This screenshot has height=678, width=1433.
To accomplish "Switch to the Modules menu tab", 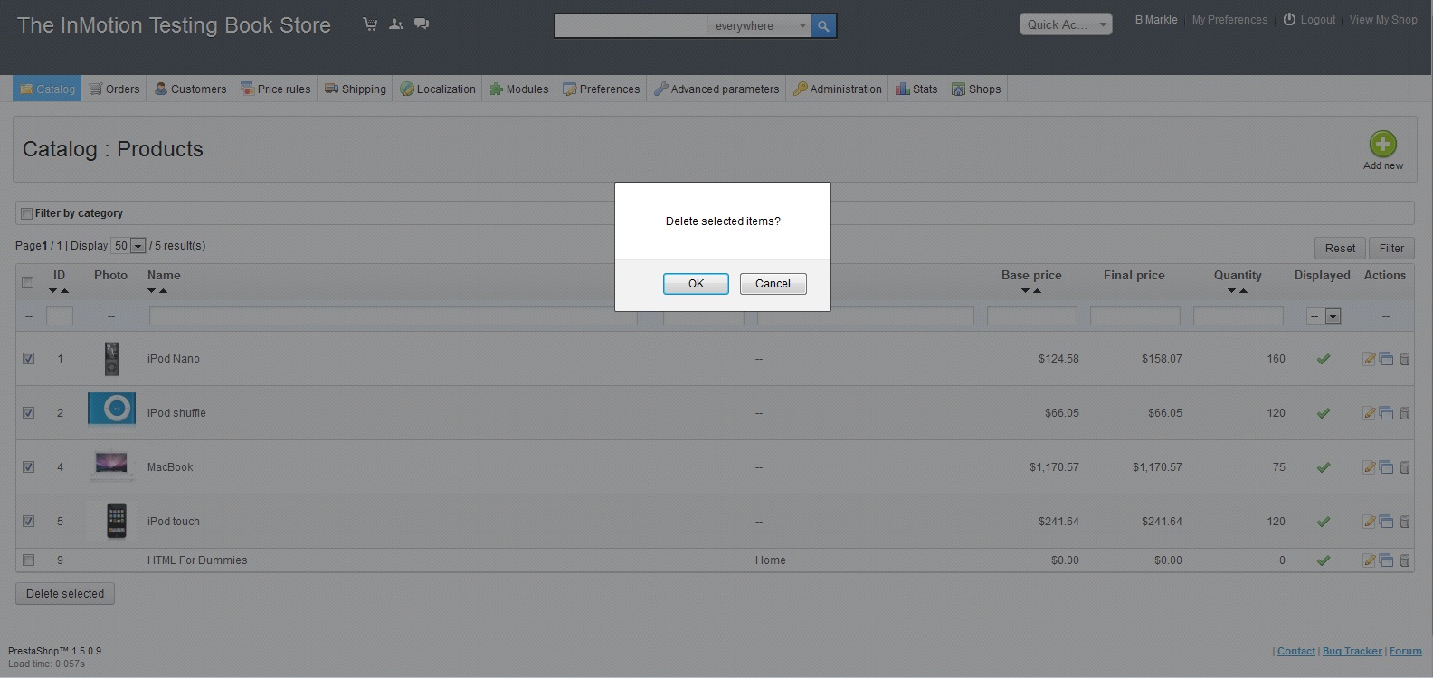I will (518, 89).
